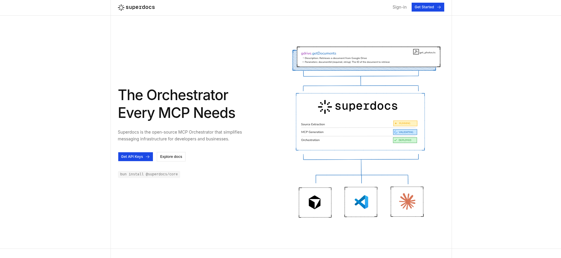Click the green DEPLOYED status badge

pos(405,140)
